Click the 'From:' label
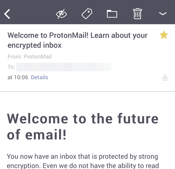This screenshot has height=169, width=175. pyautogui.click(x=15, y=56)
